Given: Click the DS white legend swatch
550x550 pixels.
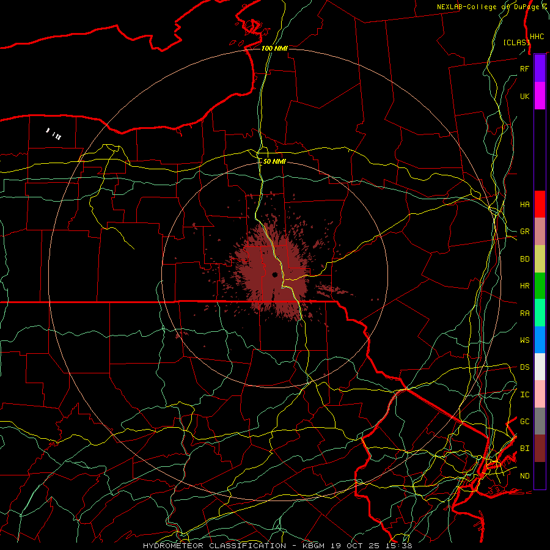Looking at the screenshot, I should (540, 367).
